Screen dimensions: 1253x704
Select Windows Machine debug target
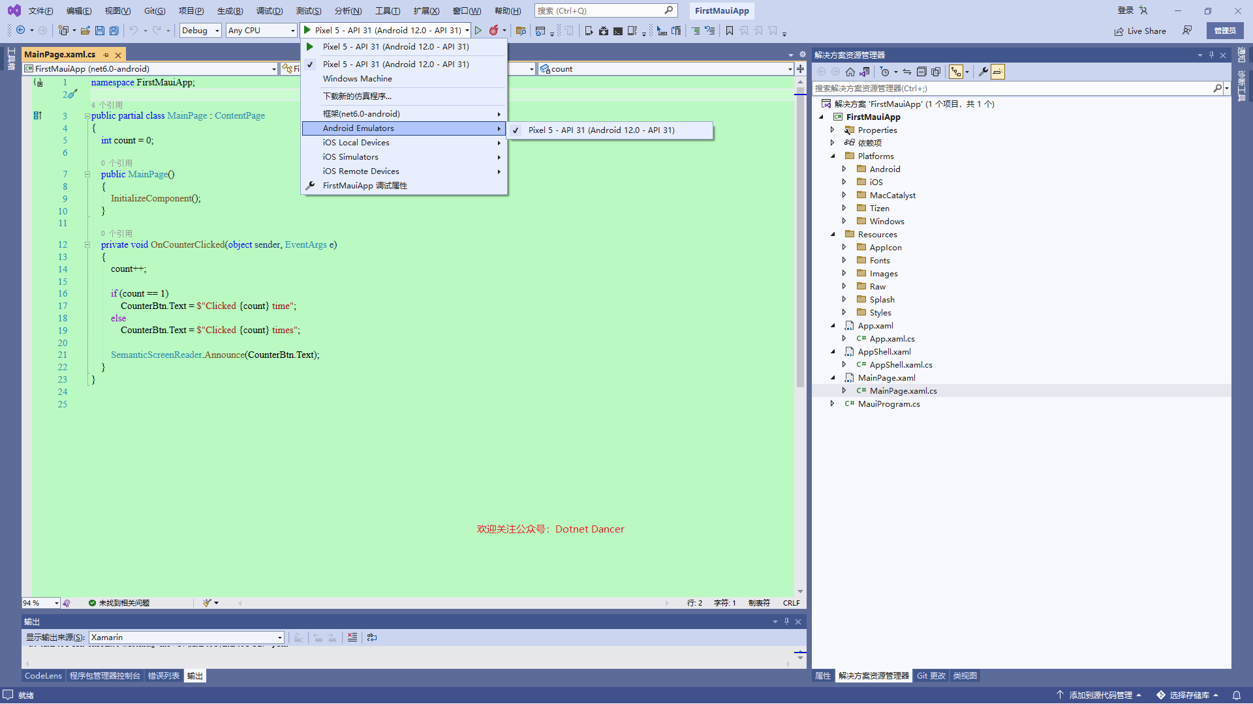405,79
